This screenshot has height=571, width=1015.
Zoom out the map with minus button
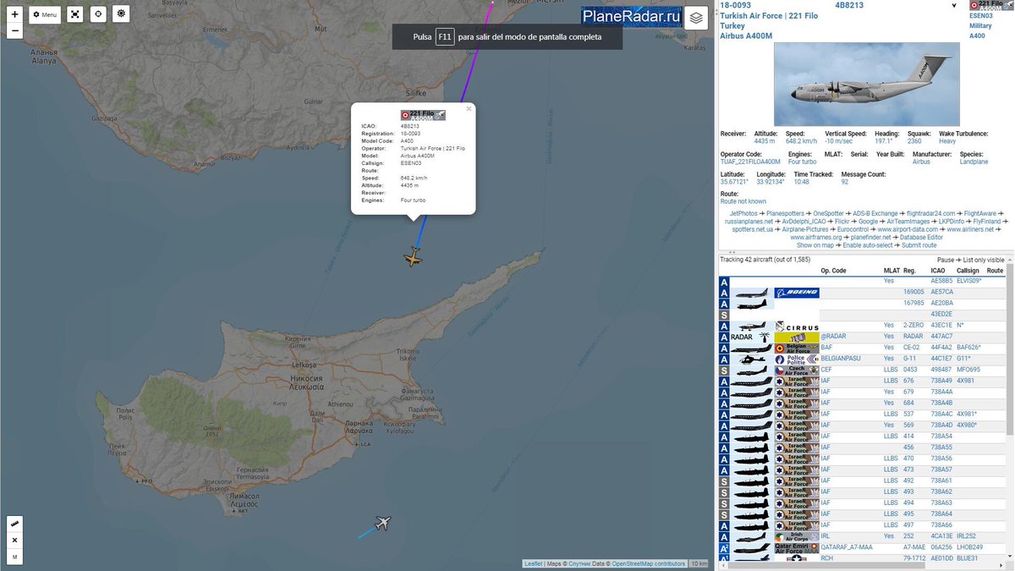click(14, 31)
